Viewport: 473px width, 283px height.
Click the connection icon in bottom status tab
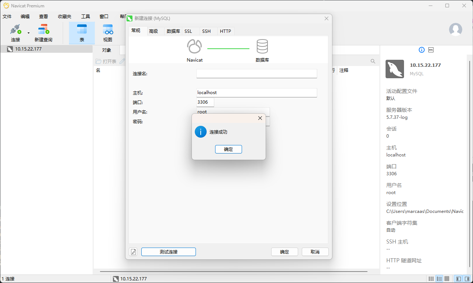tap(116, 279)
